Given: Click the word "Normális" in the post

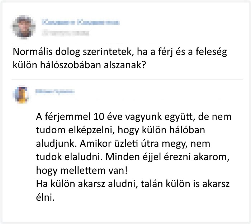Looking at the screenshot, I should pyautogui.click(x=33, y=52).
